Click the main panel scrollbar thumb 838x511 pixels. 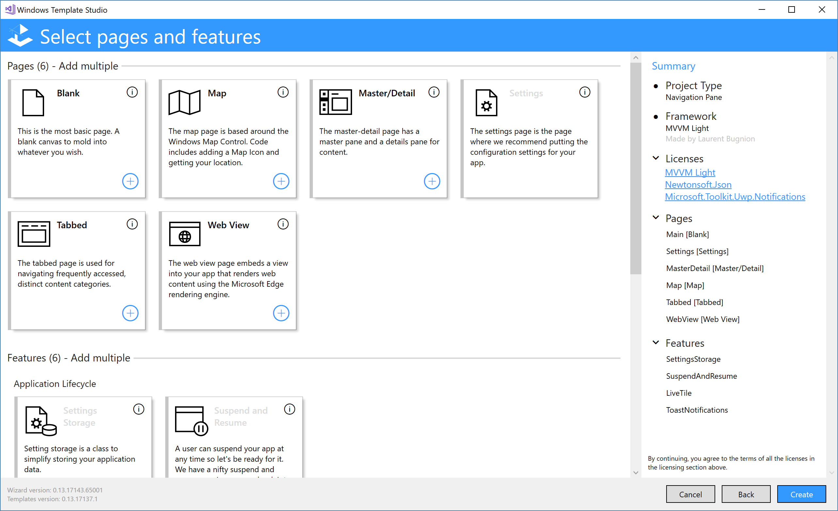[635, 168]
